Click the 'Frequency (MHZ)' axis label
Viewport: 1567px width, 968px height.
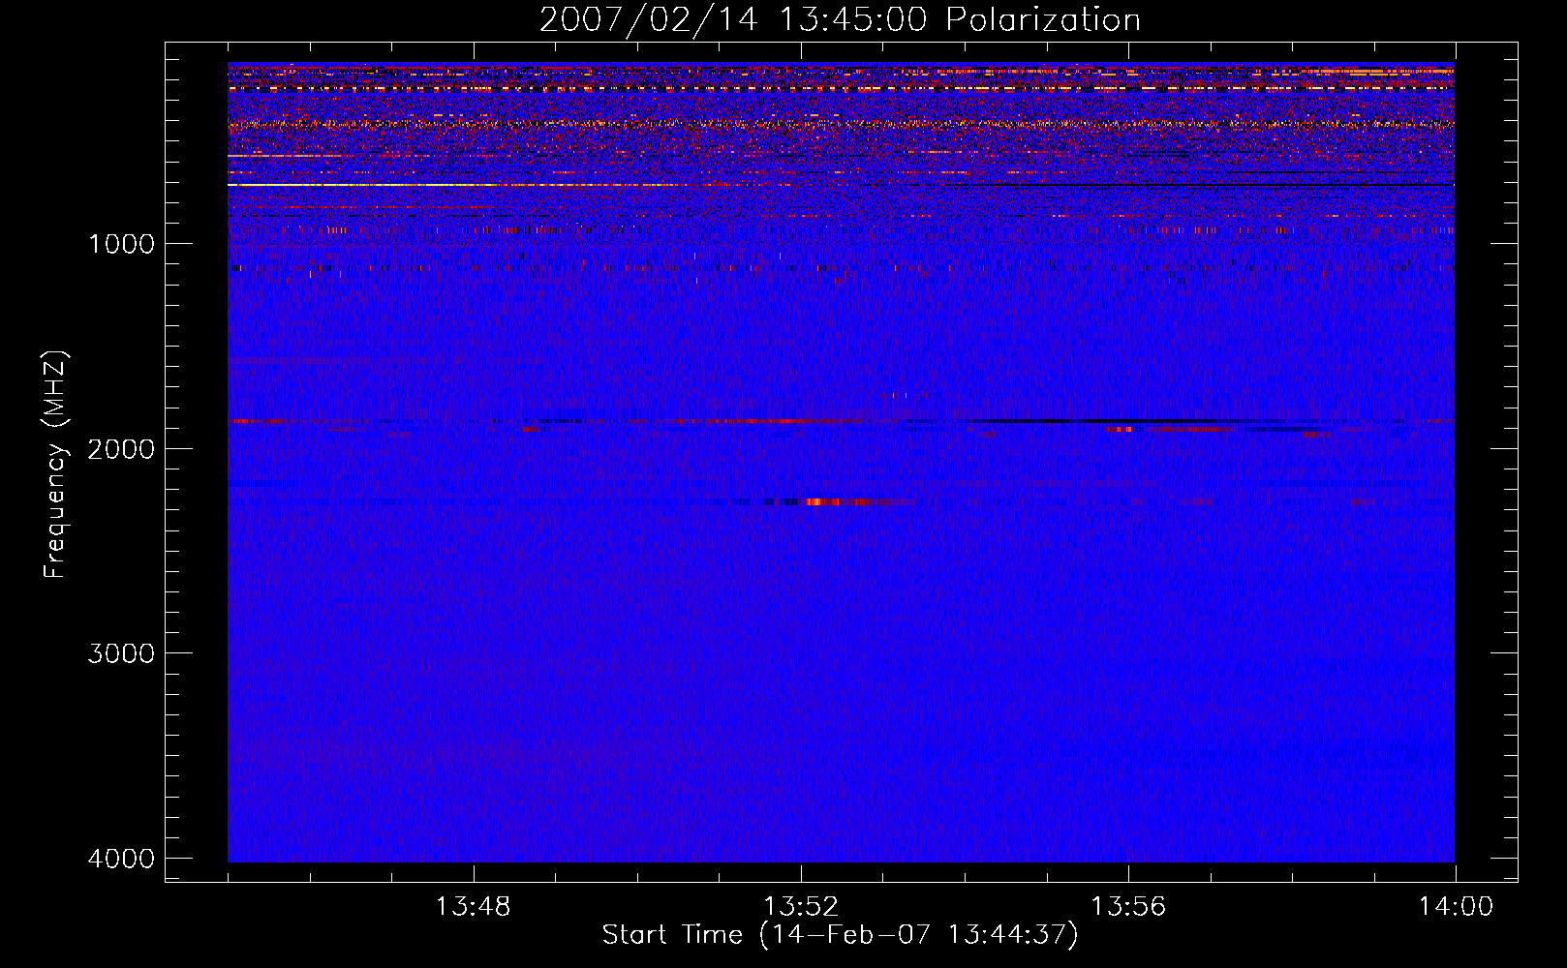point(55,464)
